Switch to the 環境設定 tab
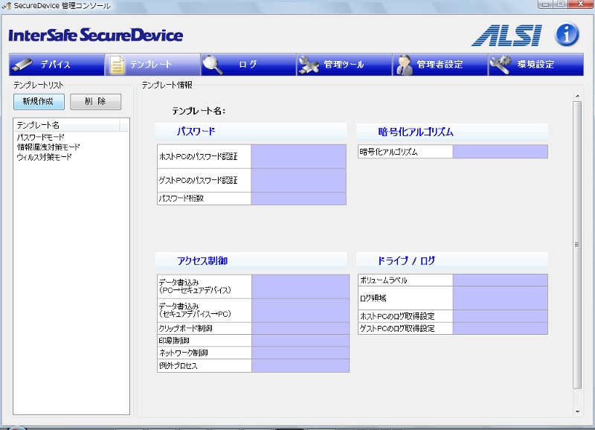The height and width of the screenshot is (430, 595). tap(535, 65)
